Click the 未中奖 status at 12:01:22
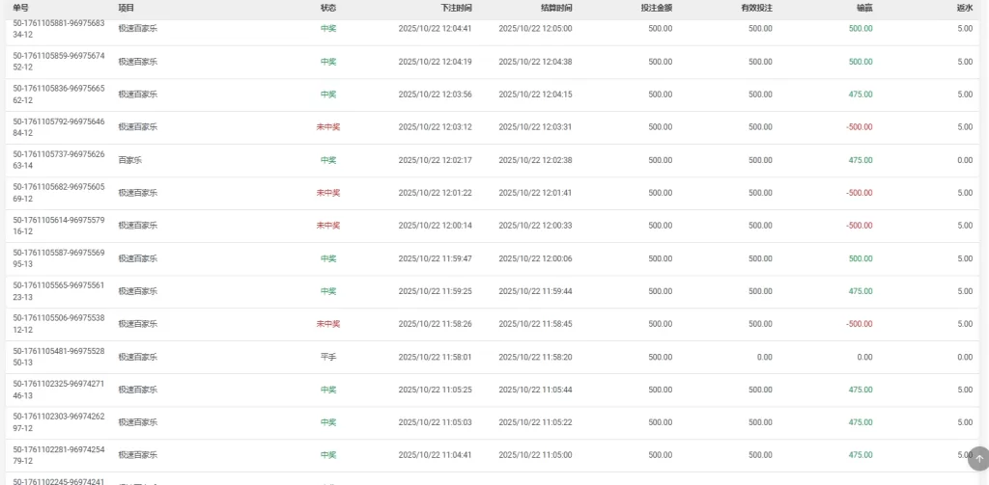Image resolution: width=989 pixels, height=485 pixels. tap(328, 193)
